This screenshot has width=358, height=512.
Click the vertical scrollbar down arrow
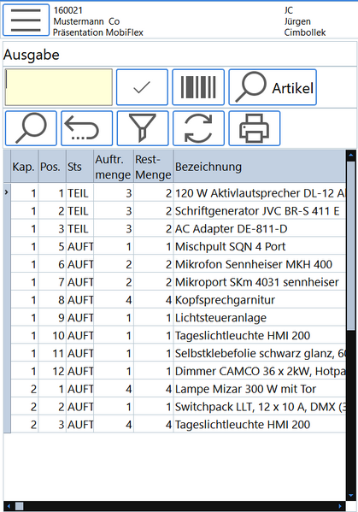351,496
